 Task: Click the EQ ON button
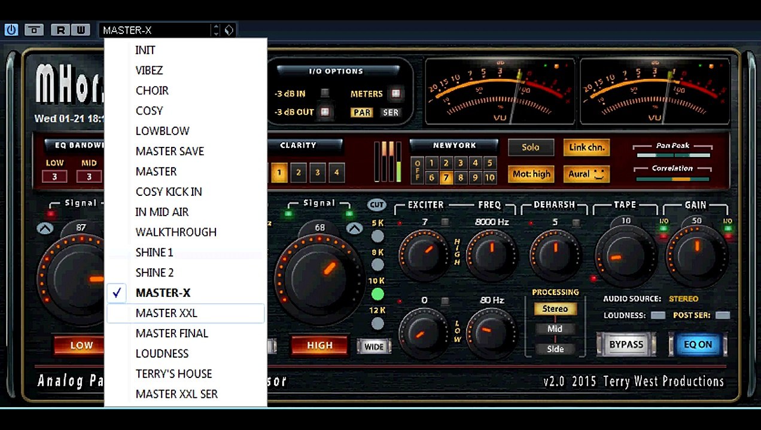pyautogui.click(x=698, y=345)
